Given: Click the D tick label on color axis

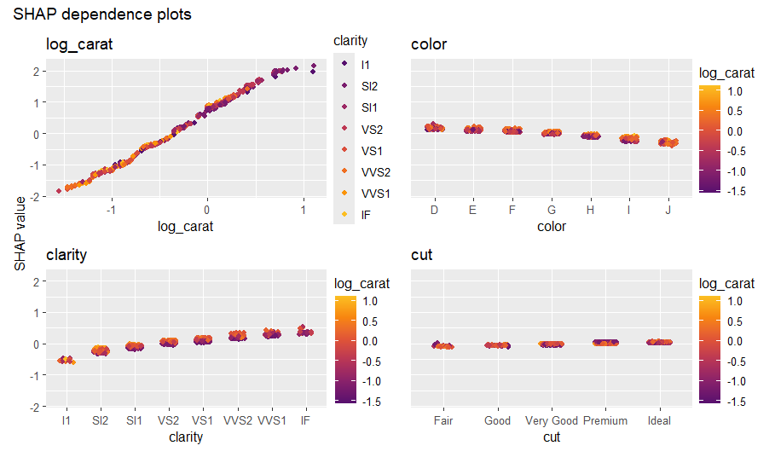Looking at the screenshot, I should pos(436,211).
